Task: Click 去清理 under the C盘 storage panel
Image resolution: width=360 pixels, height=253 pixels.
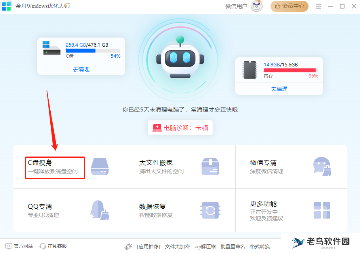Action: (81, 70)
